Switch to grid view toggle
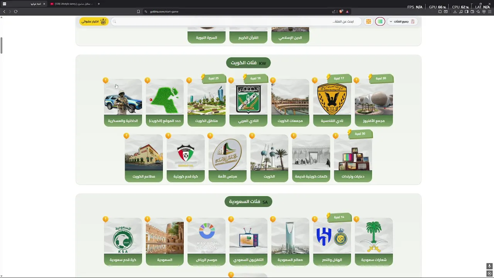The height and width of the screenshot is (278, 494). tap(369, 22)
